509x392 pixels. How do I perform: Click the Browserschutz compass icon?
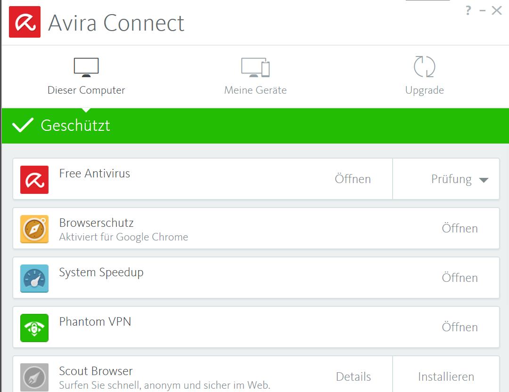tap(34, 229)
